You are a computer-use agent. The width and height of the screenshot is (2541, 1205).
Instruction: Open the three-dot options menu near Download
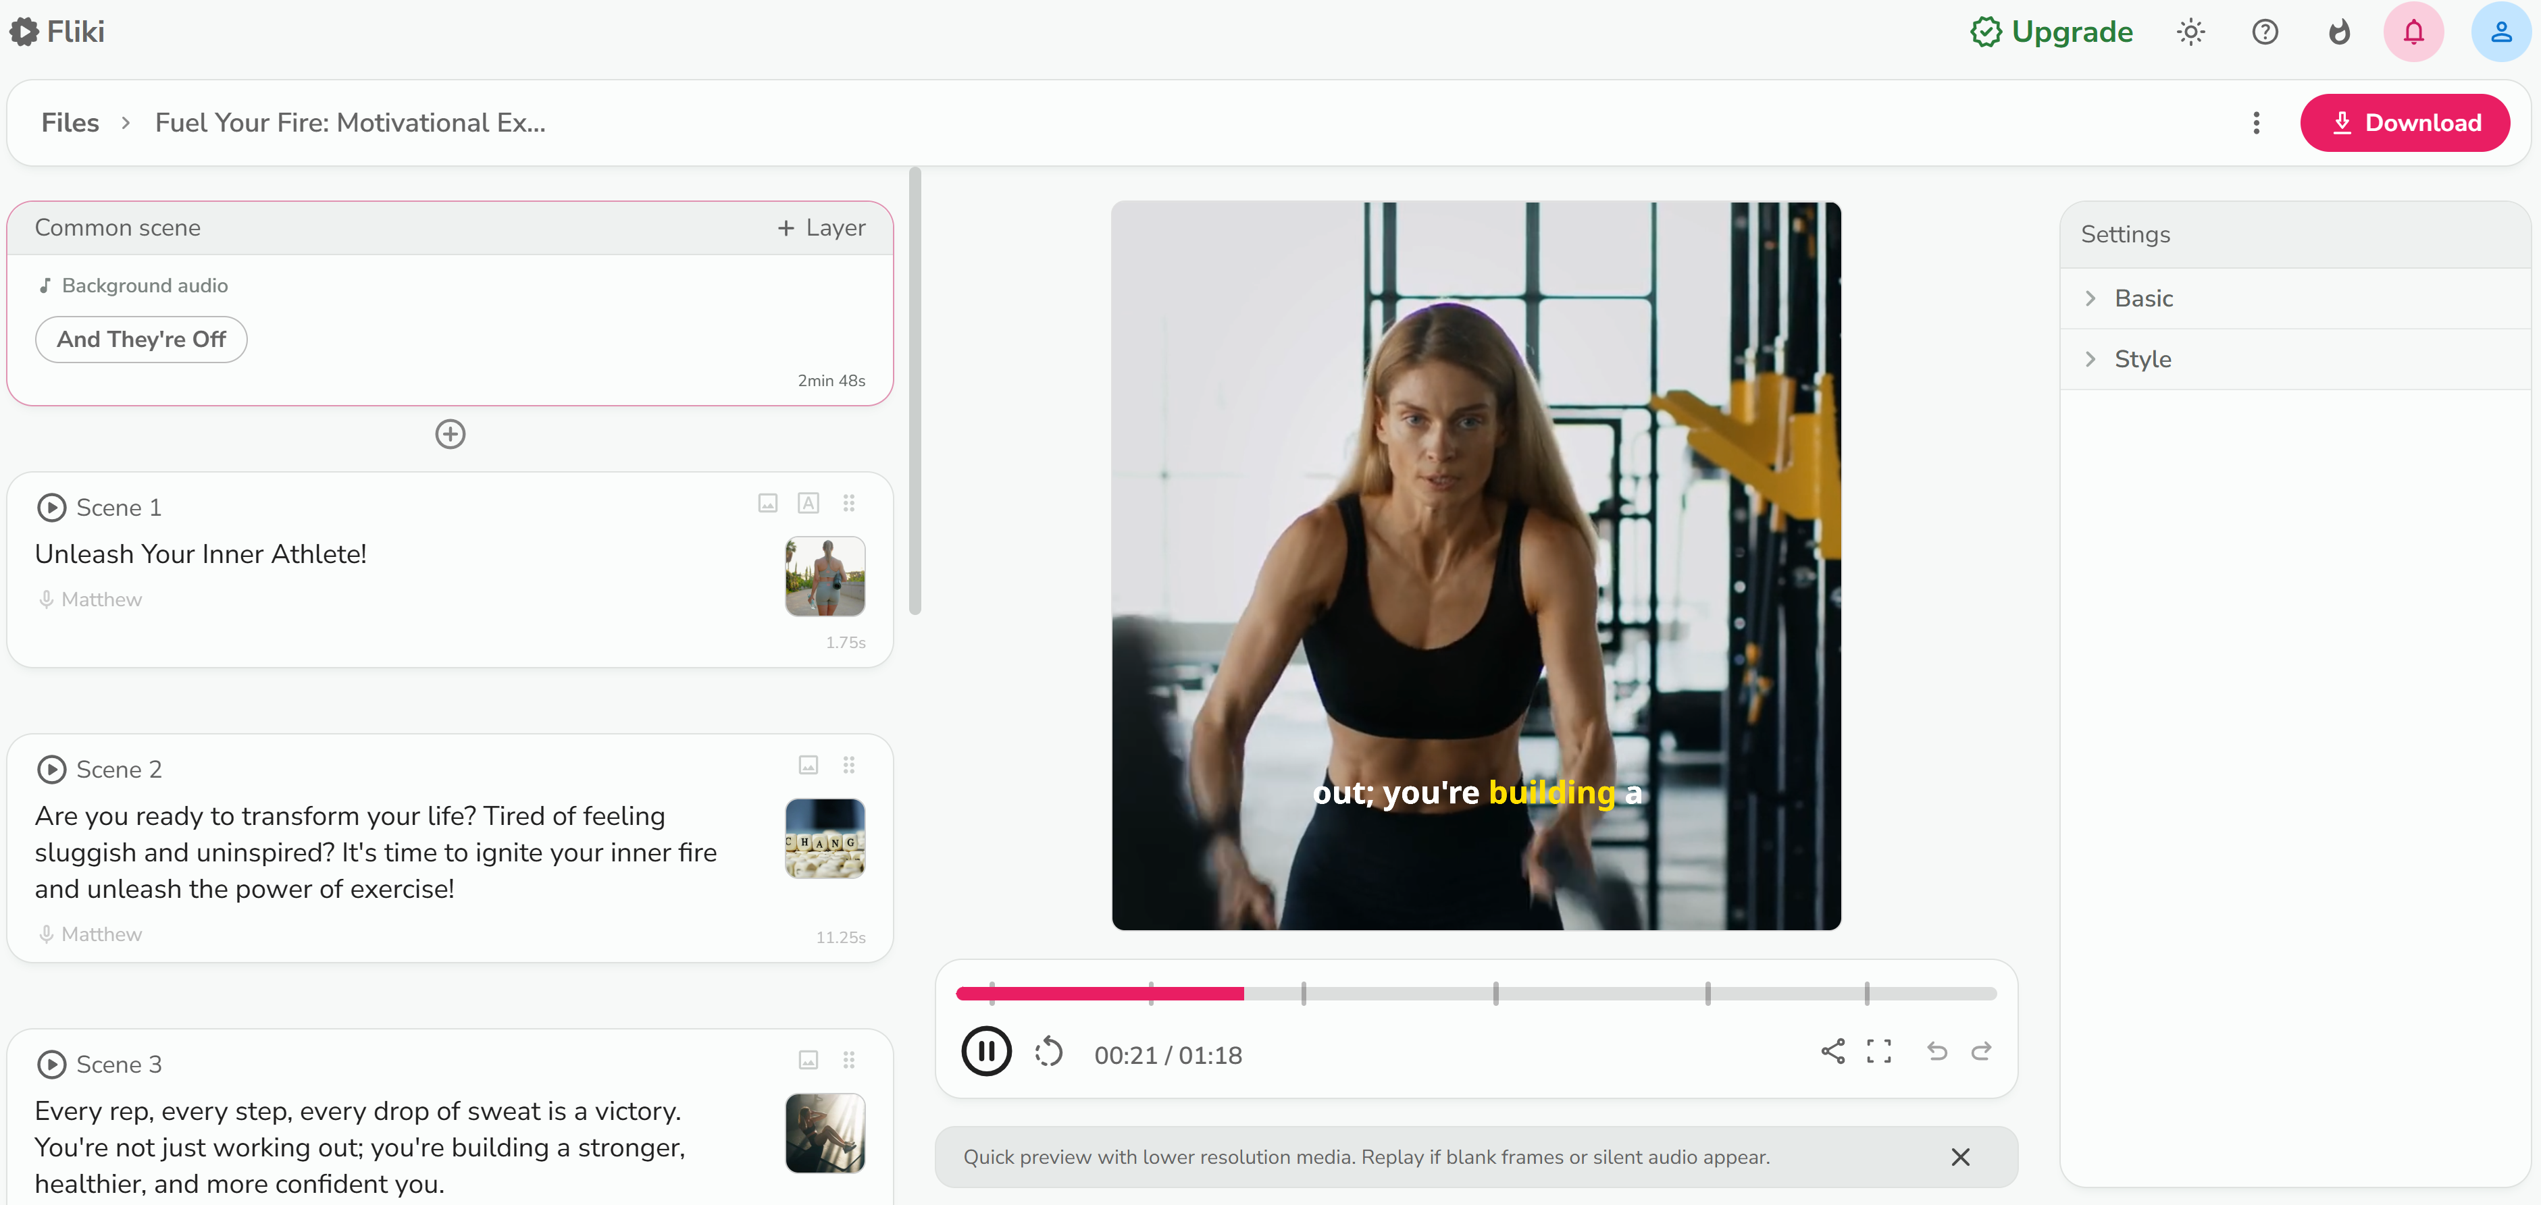pyautogui.click(x=2257, y=122)
